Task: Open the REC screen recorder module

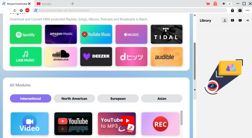Action: [x=160, y=124]
